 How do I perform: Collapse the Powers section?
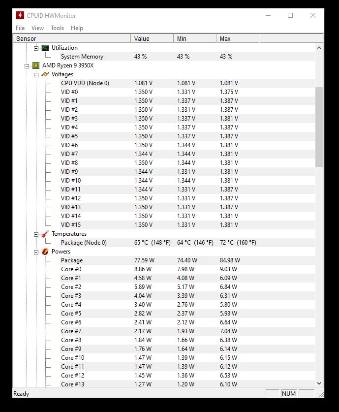tap(36, 252)
